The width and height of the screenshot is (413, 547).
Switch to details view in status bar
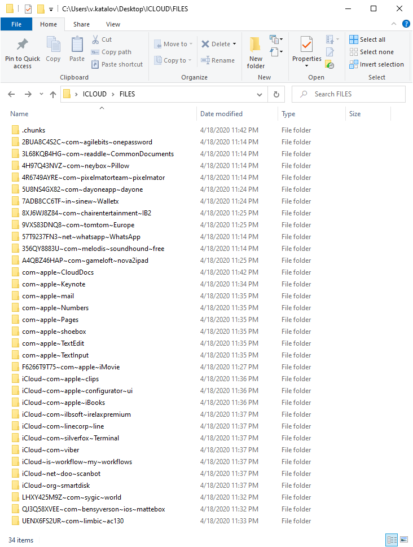pyautogui.click(x=392, y=540)
